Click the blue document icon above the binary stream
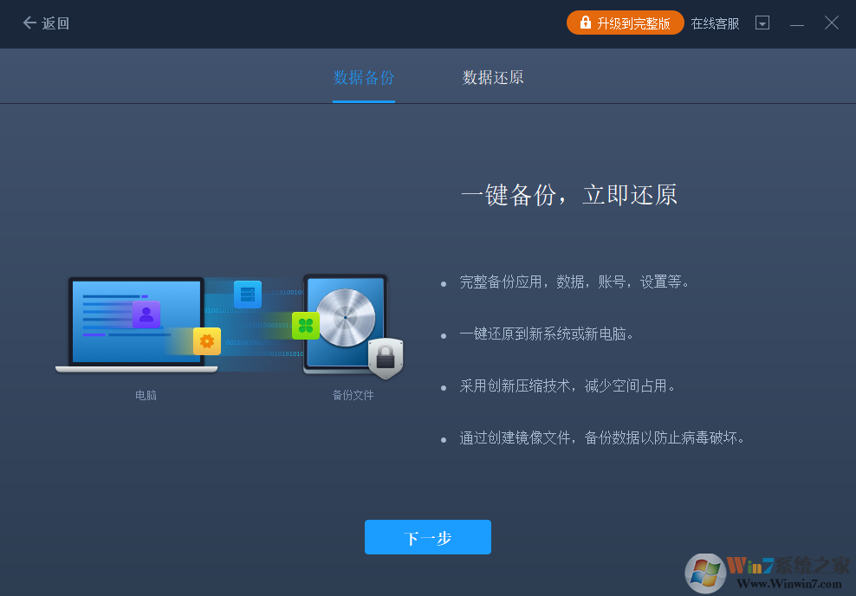This screenshot has height=596, width=856. (x=248, y=293)
